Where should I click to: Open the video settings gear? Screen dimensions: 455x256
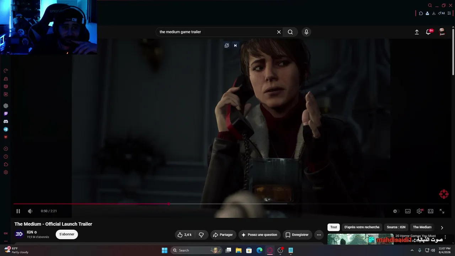point(419,211)
